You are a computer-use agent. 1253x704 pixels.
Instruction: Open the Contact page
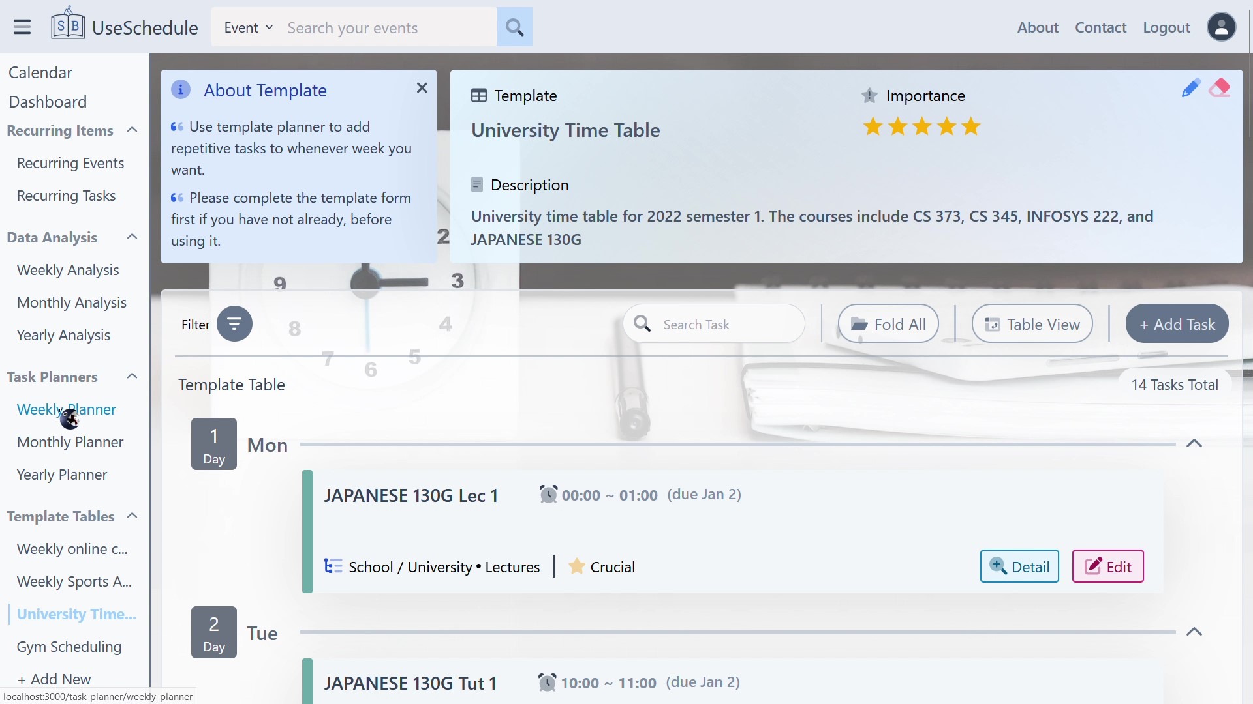tap(1101, 27)
